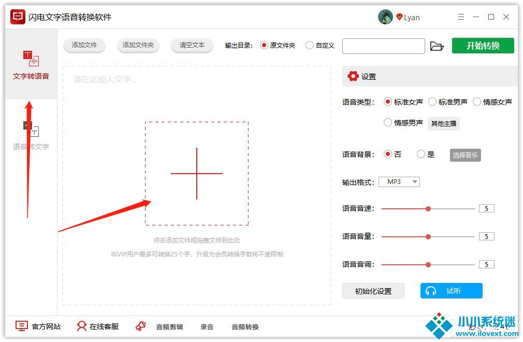Select 情感女声 voice type
Screen dimensions: 523x342
coord(492,102)
